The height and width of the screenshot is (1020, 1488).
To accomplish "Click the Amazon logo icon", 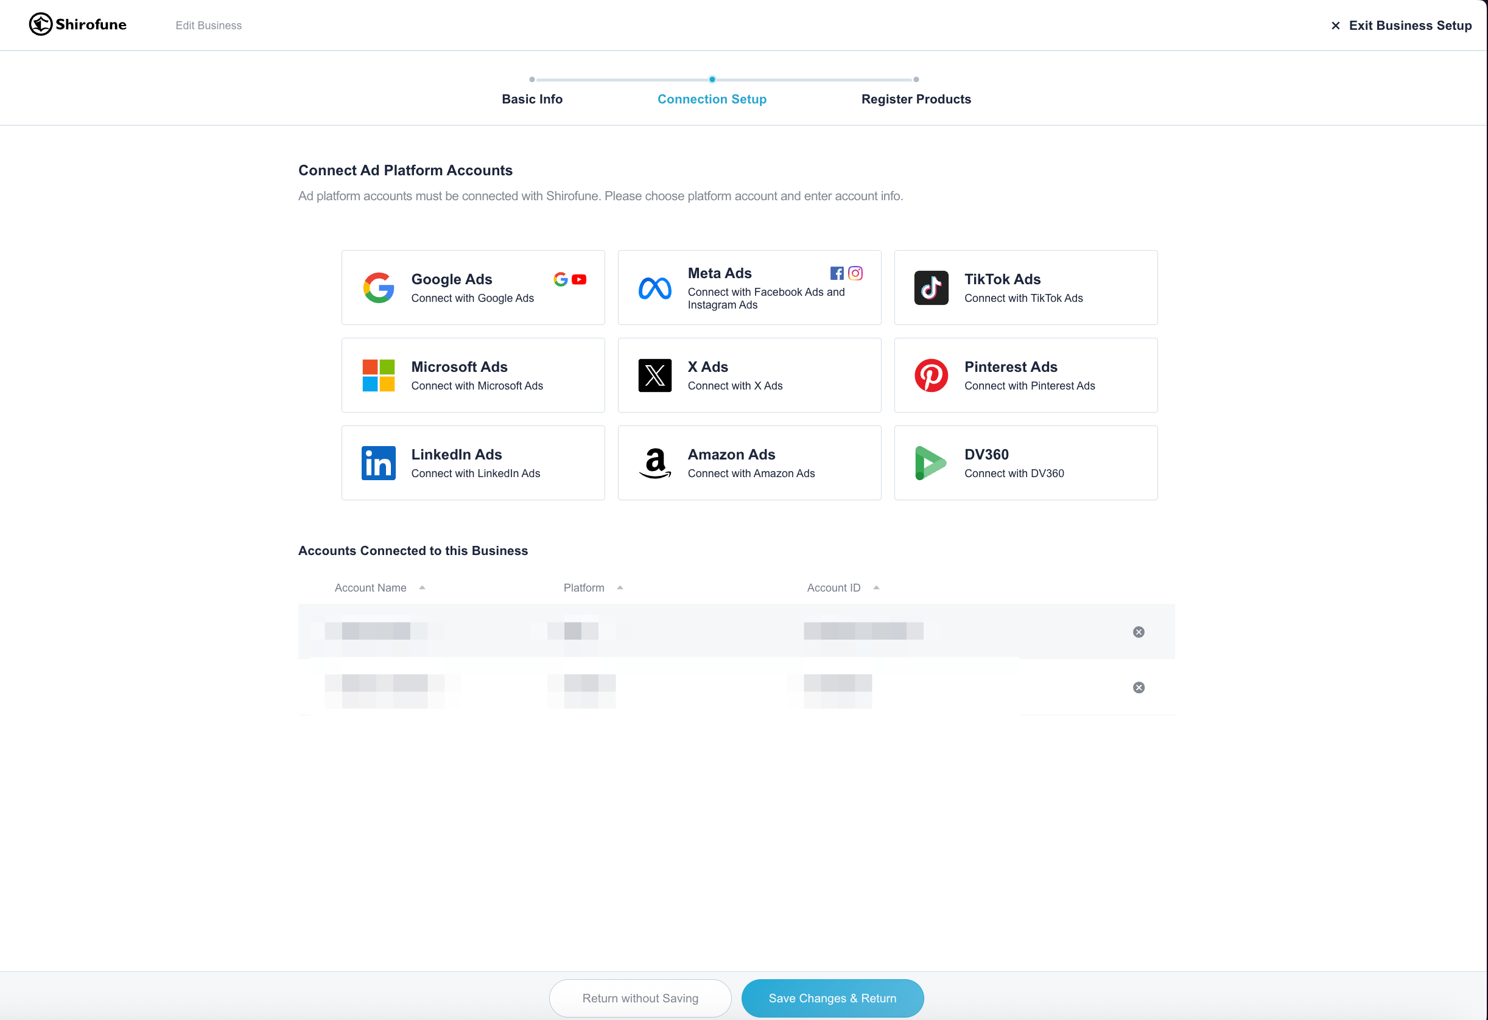I will click(x=655, y=463).
